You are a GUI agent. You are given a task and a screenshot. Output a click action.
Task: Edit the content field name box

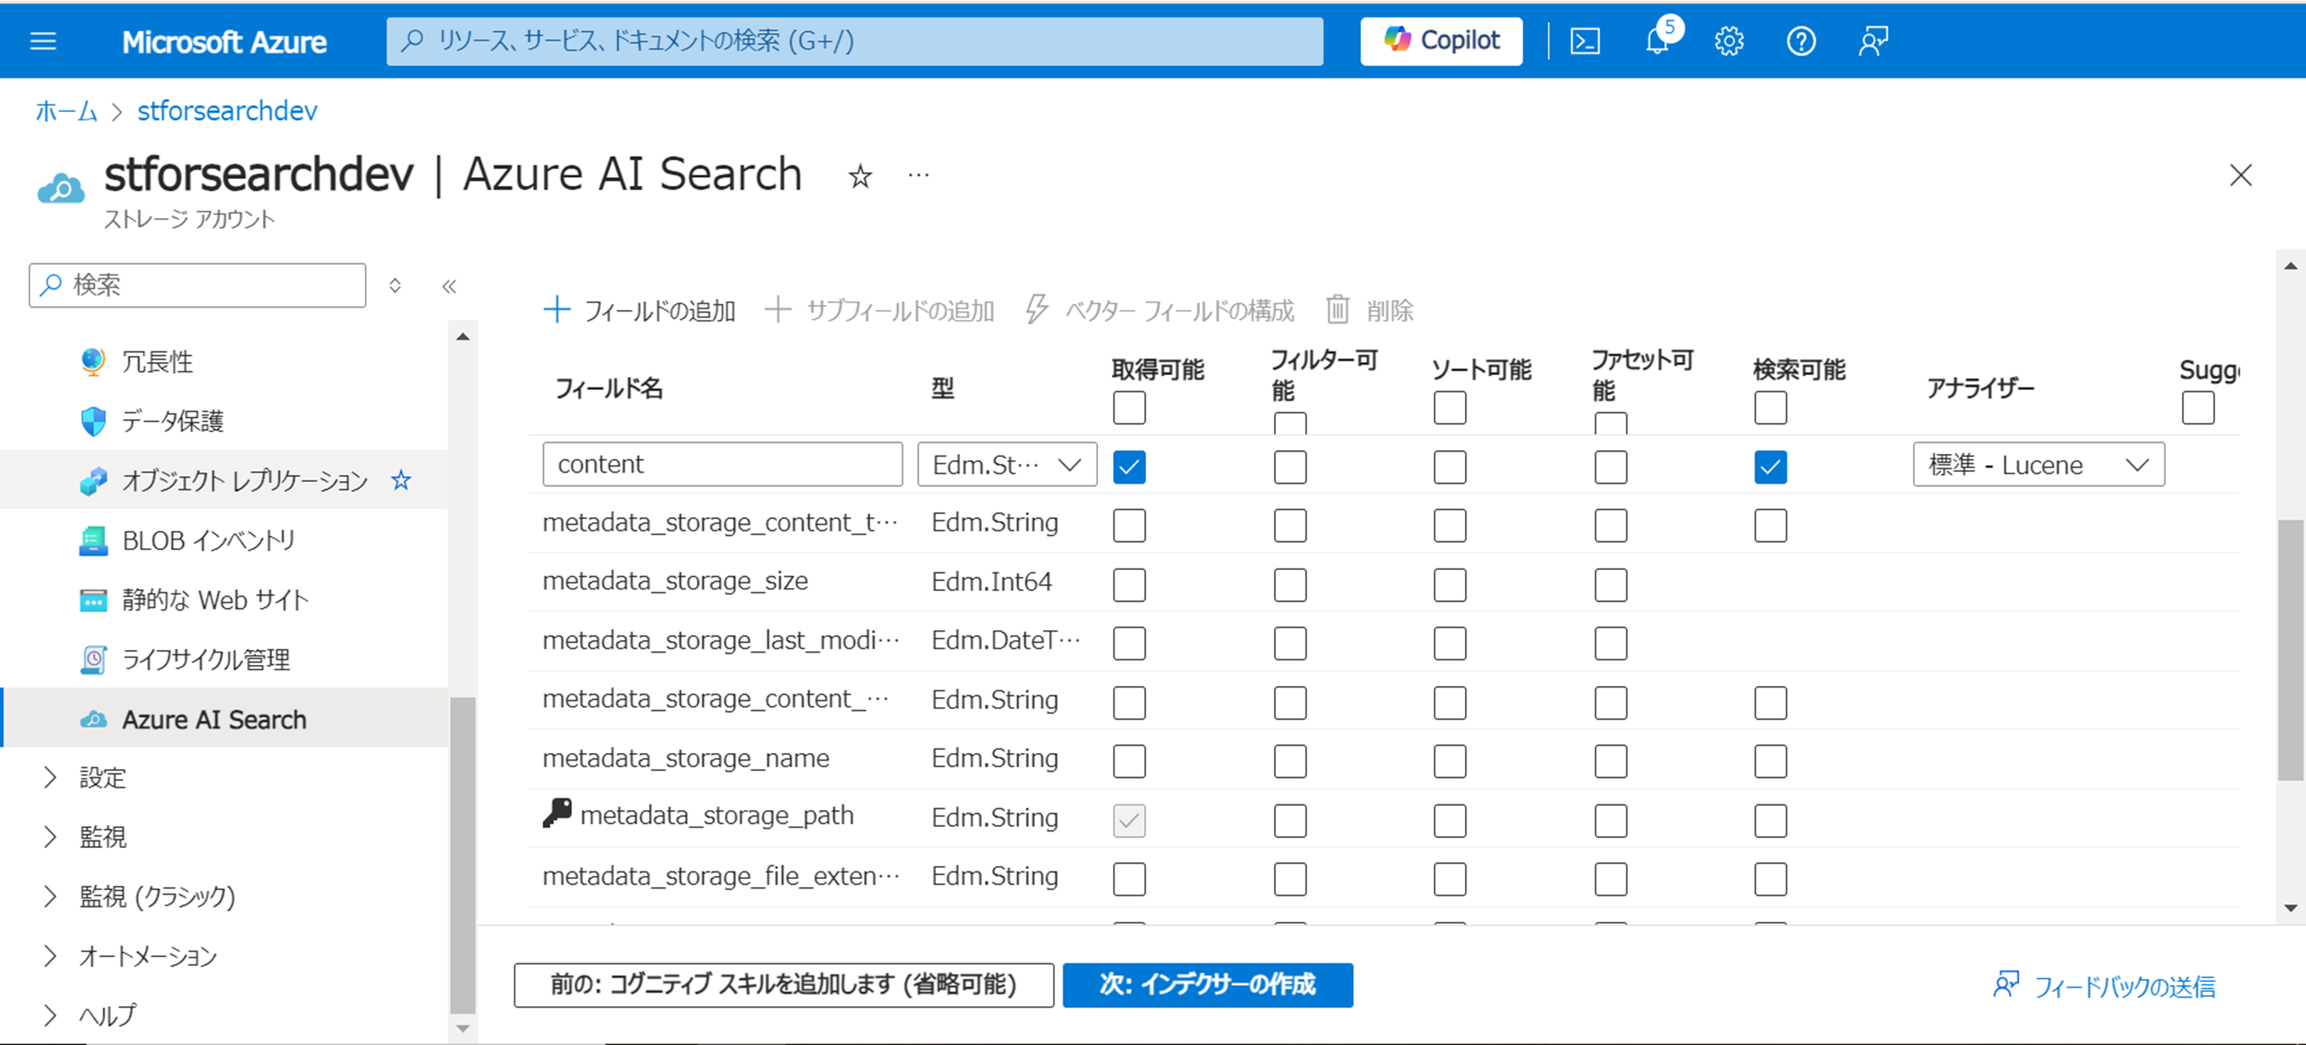pyautogui.click(x=722, y=464)
